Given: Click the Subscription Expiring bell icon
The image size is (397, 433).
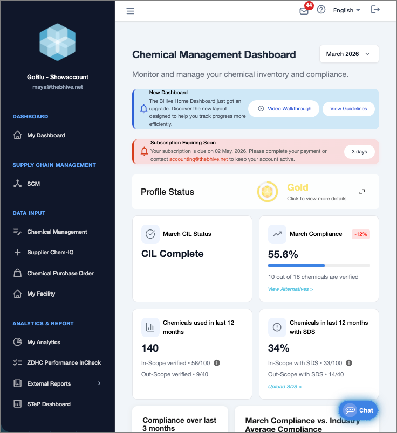Looking at the screenshot, I should pos(144,151).
